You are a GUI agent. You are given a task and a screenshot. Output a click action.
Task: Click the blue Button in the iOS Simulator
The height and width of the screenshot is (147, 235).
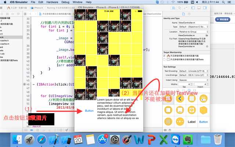coord(89,111)
